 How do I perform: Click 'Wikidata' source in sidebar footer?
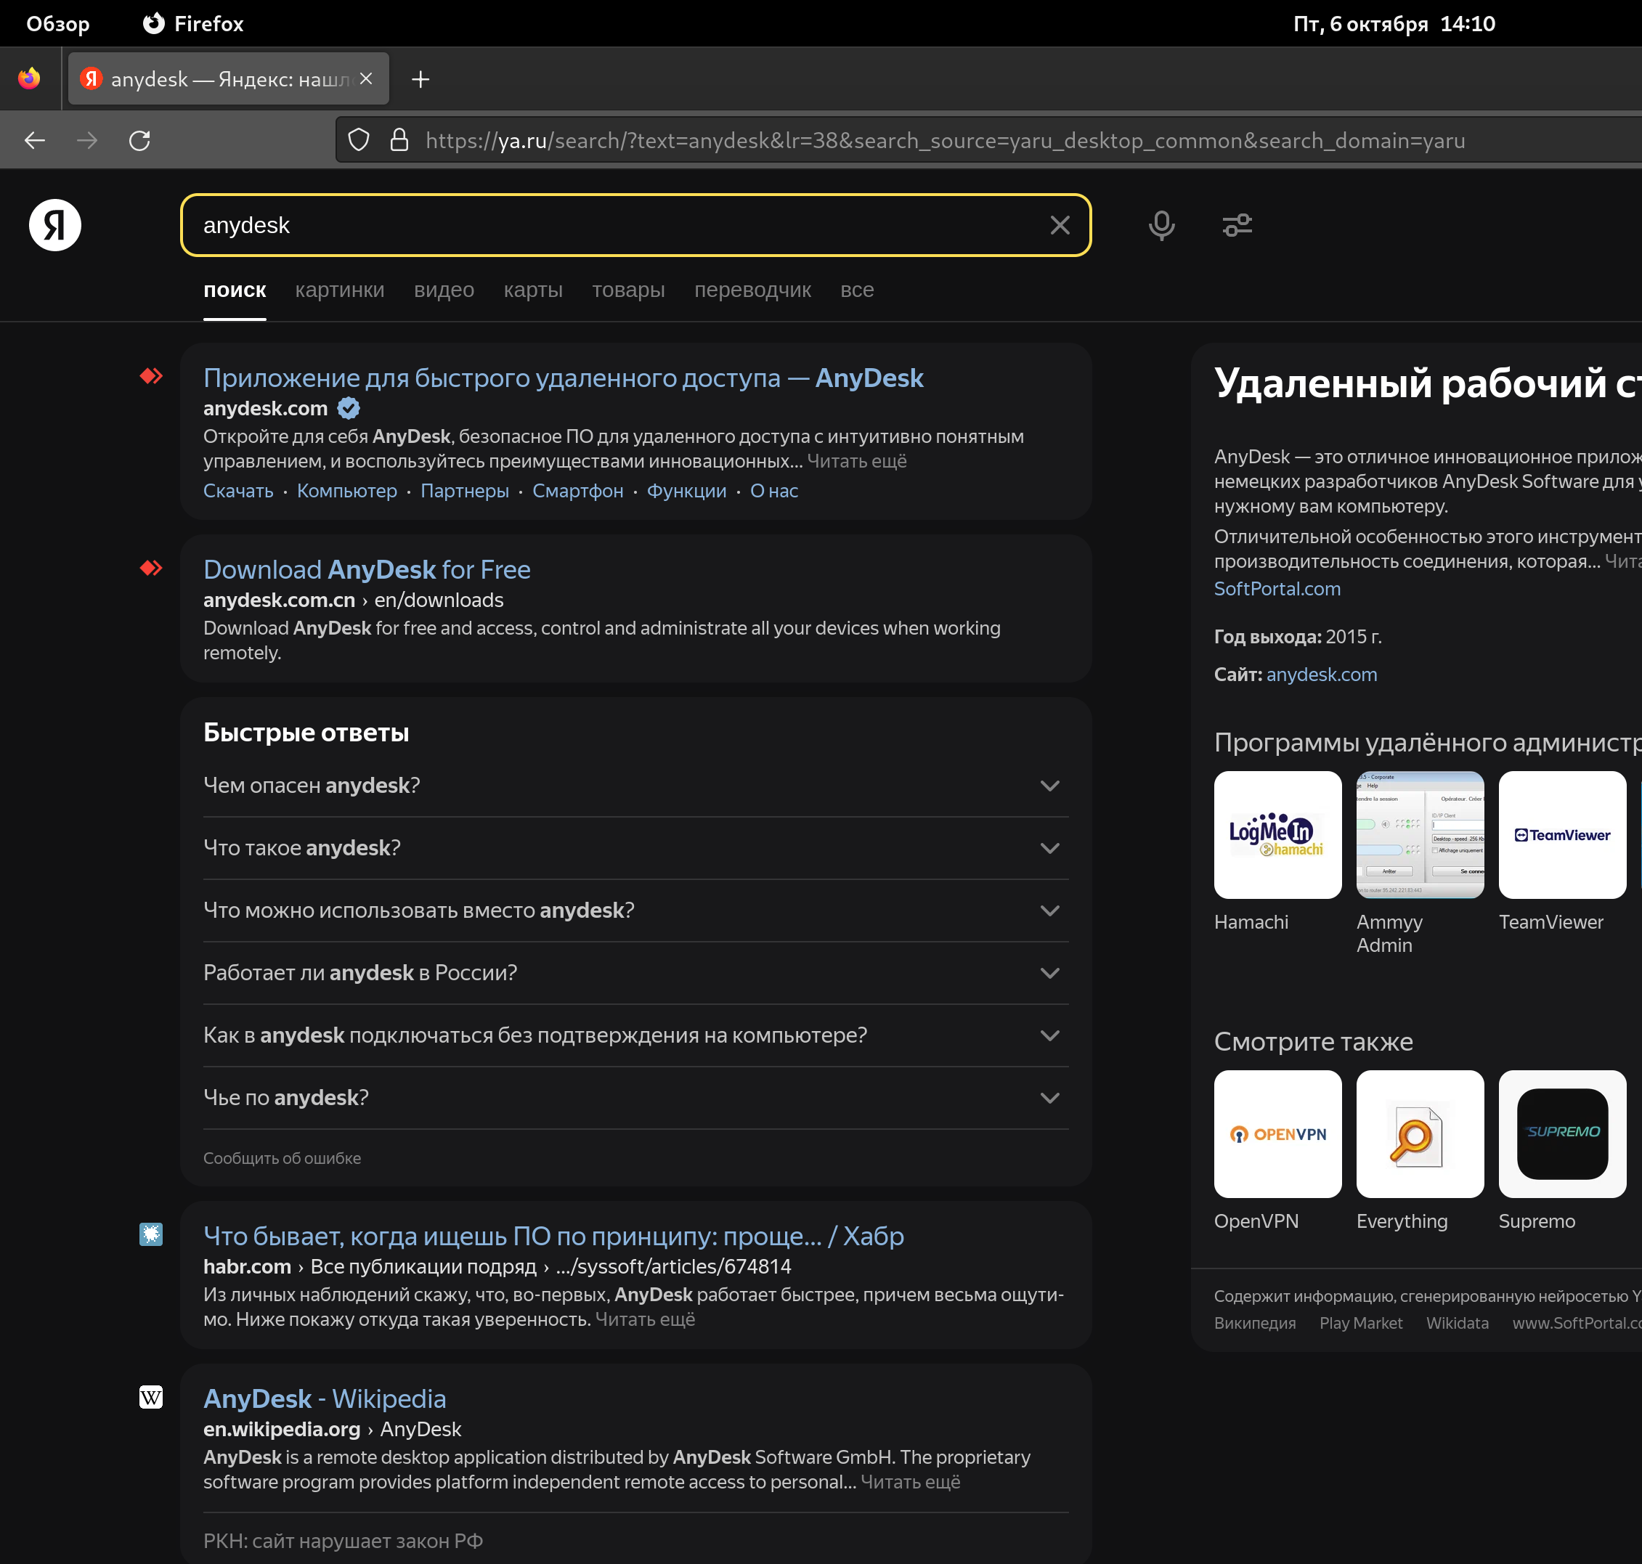point(1458,1323)
